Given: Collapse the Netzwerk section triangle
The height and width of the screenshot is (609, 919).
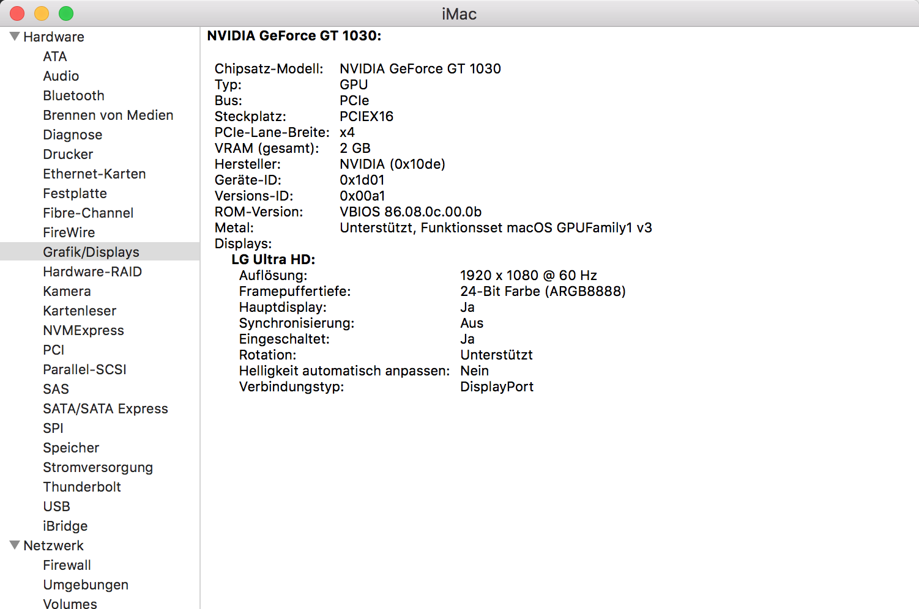Looking at the screenshot, I should point(15,545).
